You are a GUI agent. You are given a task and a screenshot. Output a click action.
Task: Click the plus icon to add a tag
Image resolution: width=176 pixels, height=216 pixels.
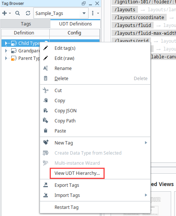point(4,13)
